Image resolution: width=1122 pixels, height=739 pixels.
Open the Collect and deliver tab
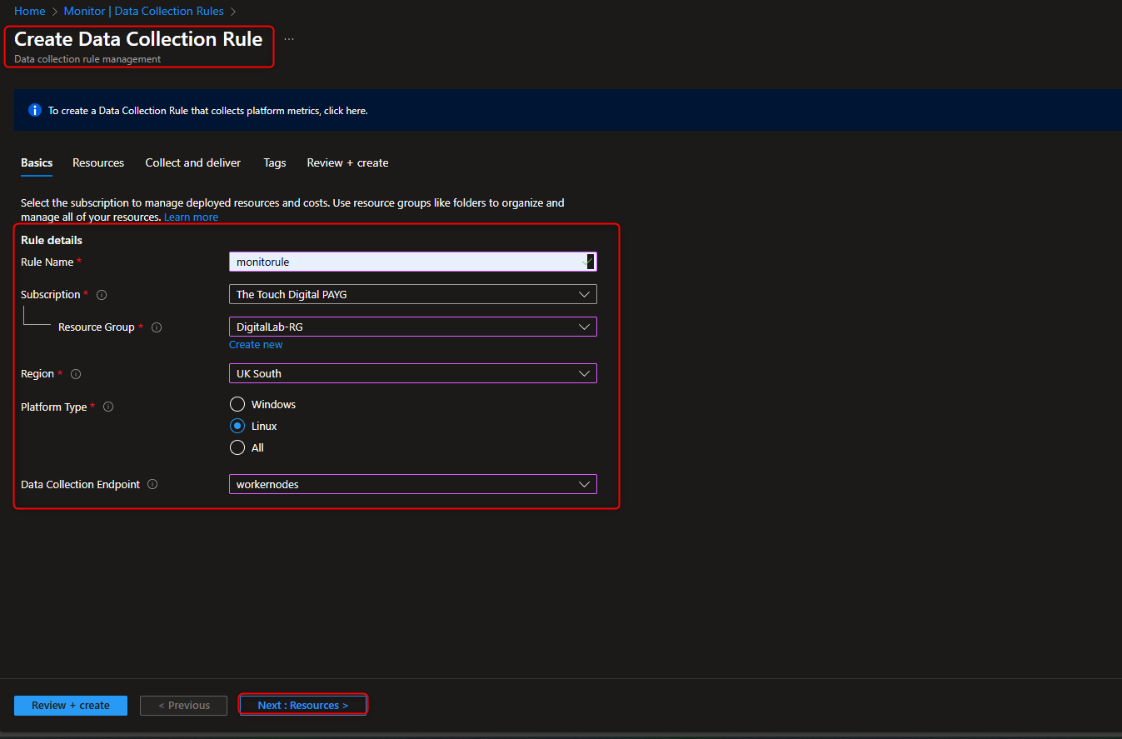click(192, 162)
